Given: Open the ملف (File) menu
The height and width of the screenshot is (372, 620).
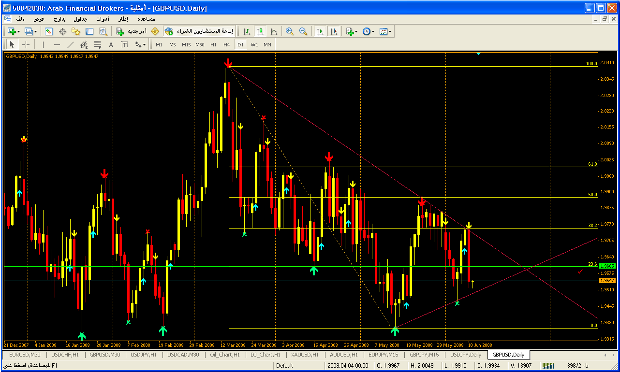Looking at the screenshot, I should [x=20, y=19].
